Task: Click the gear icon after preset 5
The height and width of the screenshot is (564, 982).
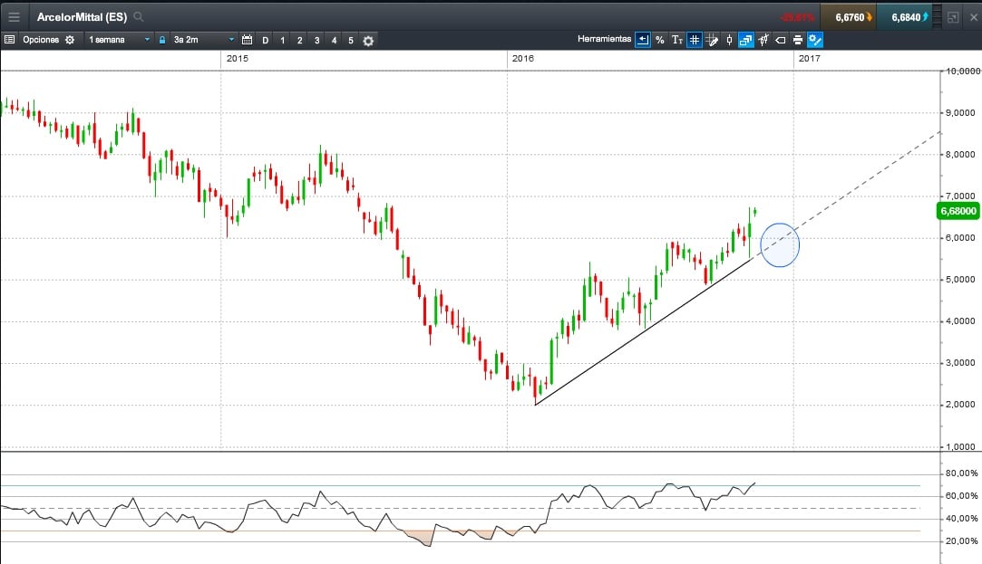Action: (x=368, y=40)
